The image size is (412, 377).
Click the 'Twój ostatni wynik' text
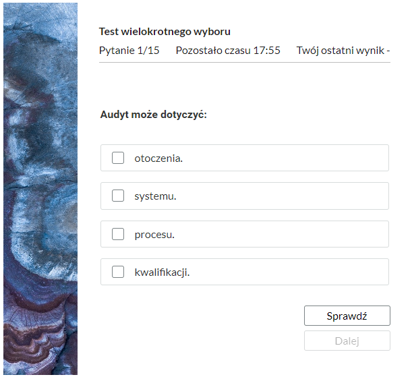[x=343, y=51]
